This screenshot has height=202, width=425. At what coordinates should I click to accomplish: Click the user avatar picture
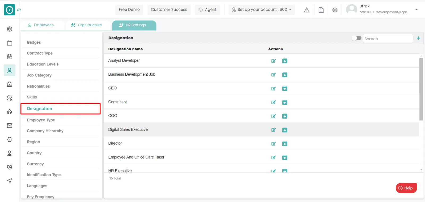[x=352, y=10]
